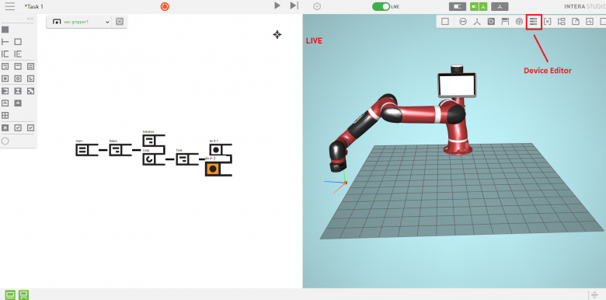Select the orange do-if-2 node
Viewport: 606px width, 300px height.
(212, 169)
